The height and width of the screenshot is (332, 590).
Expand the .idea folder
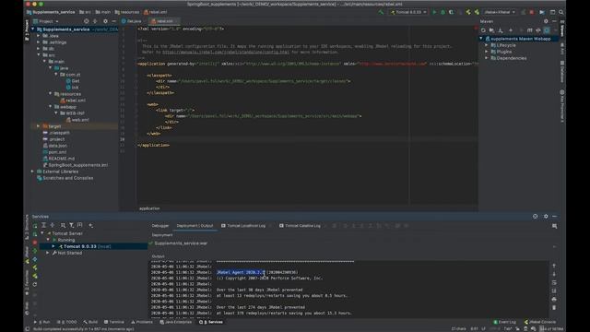pyautogui.click(x=39, y=36)
